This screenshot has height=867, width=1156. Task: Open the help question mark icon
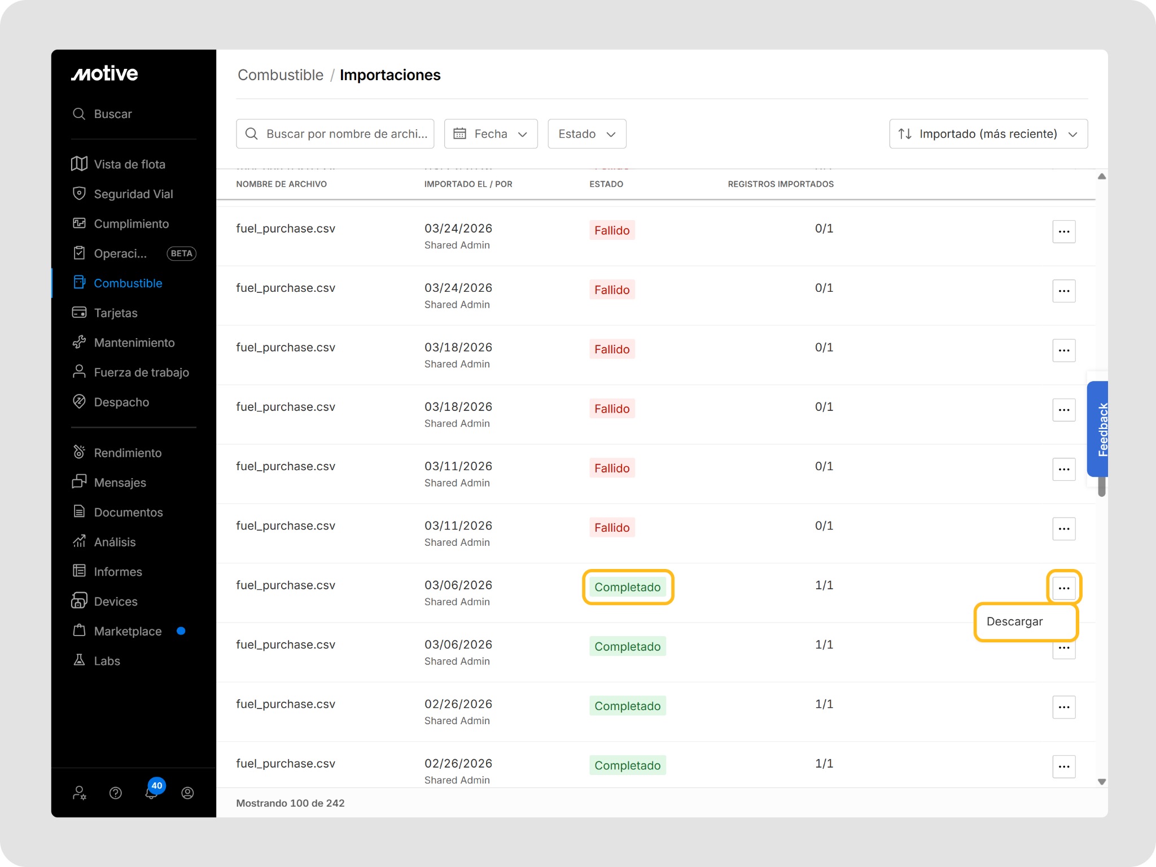116,793
